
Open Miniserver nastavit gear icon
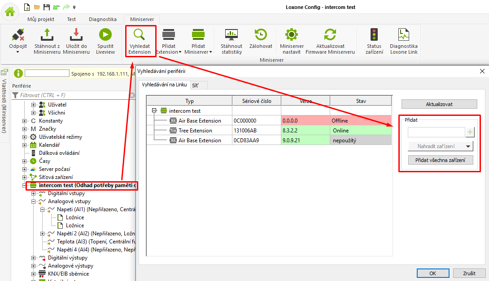(292, 35)
